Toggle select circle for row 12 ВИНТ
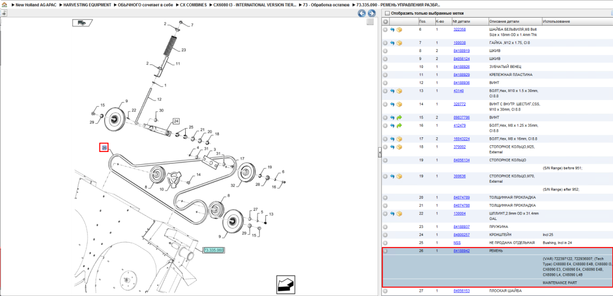Screen dimensions: 613x296 click(385, 83)
